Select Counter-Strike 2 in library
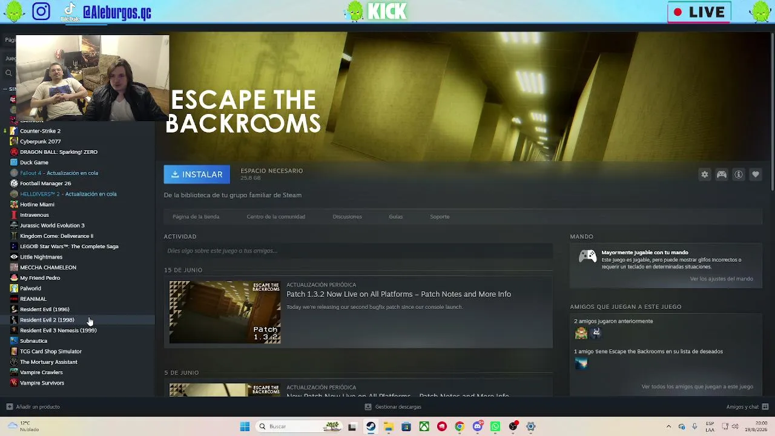The width and height of the screenshot is (775, 436). pos(40,131)
